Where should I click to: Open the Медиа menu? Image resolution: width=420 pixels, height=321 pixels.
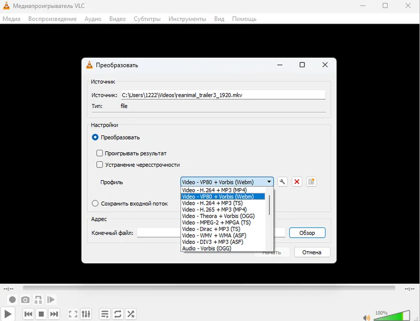click(x=12, y=19)
